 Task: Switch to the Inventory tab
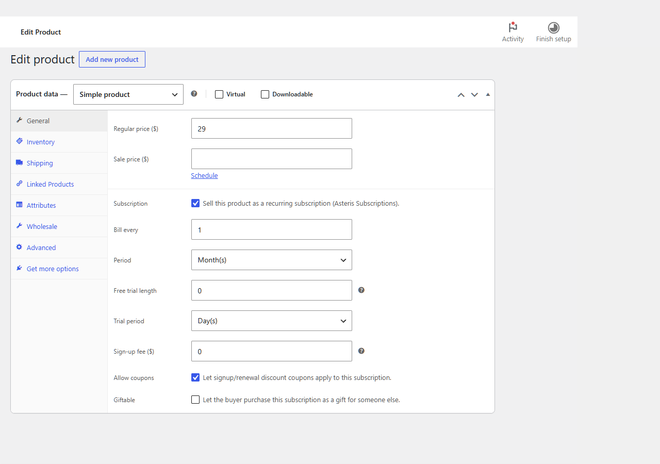coord(59,142)
